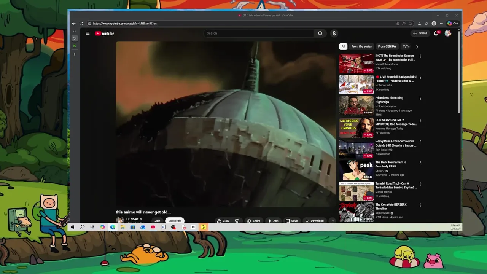The image size is (487, 274).
Task: Go back with the browser back arrow
Action: pyautogui.click(x=74, y=24)
